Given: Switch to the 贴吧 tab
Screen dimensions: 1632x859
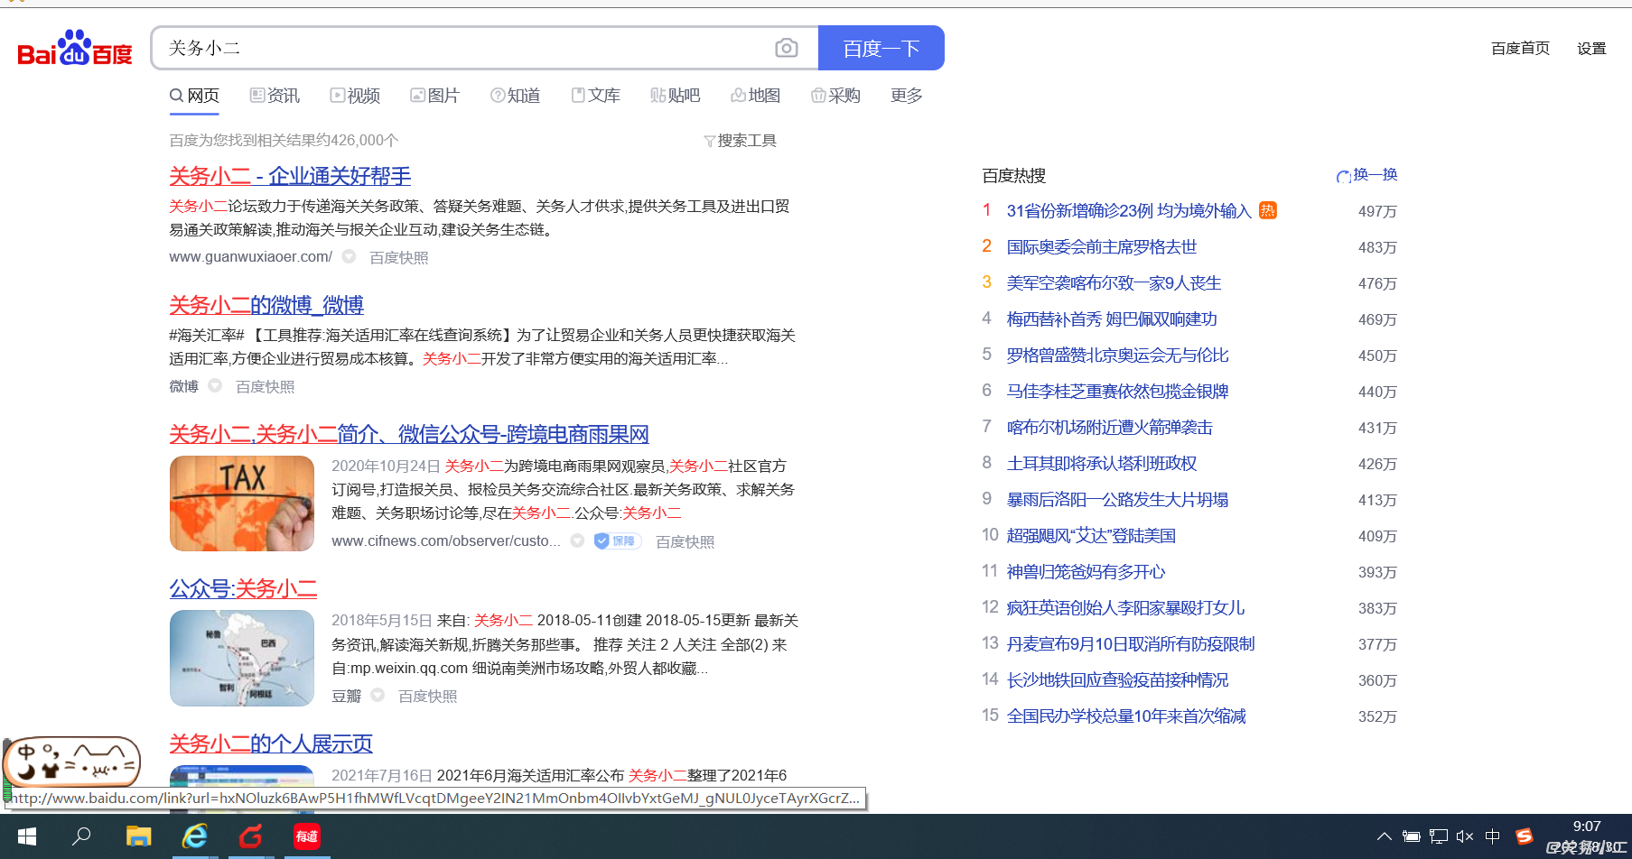Looking at the screenshot, I should pos(675,96).
